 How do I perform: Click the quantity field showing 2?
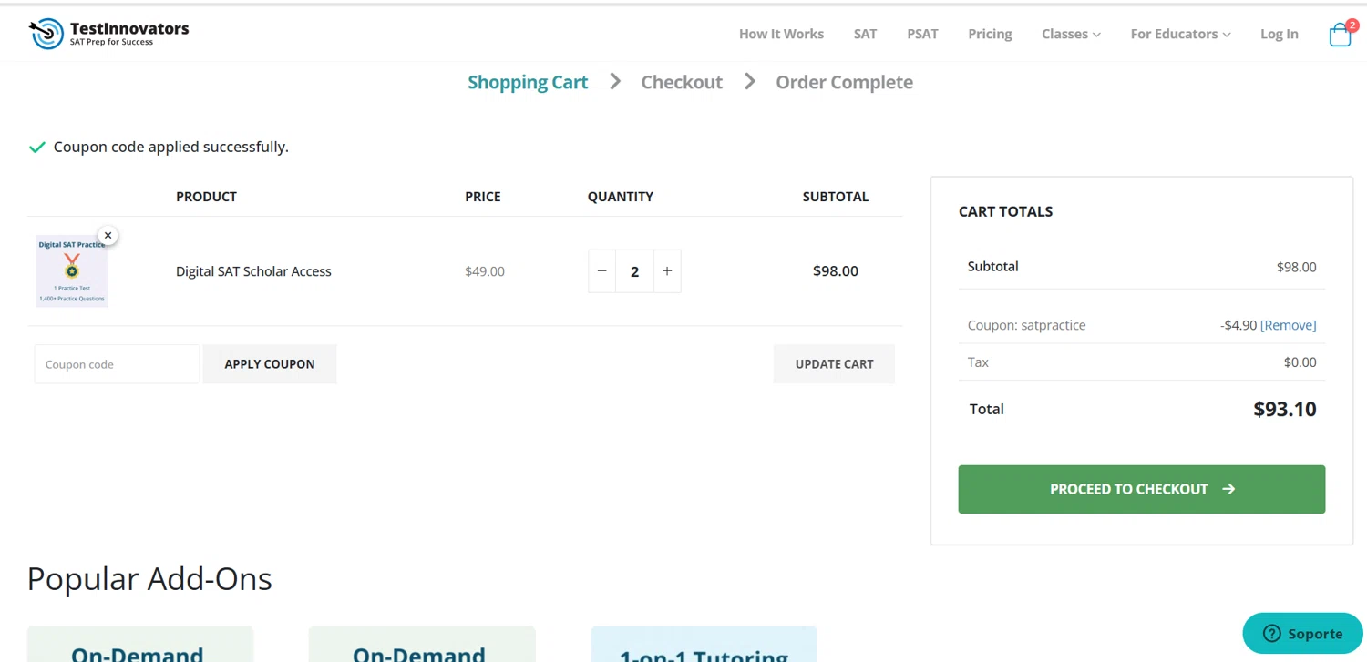(x=634, y=271)
